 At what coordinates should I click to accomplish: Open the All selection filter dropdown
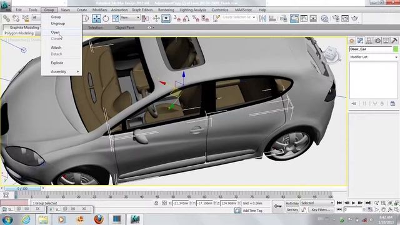(x=36, y=17)
